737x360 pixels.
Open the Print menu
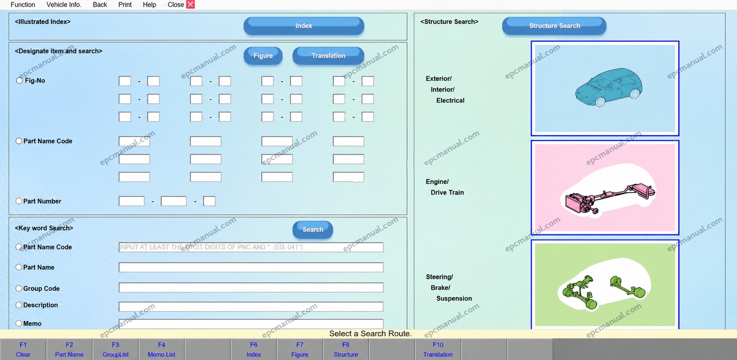tap(125, 5)
